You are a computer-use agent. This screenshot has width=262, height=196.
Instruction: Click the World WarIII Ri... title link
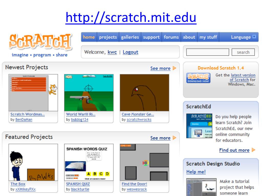(x=81, y=114)
